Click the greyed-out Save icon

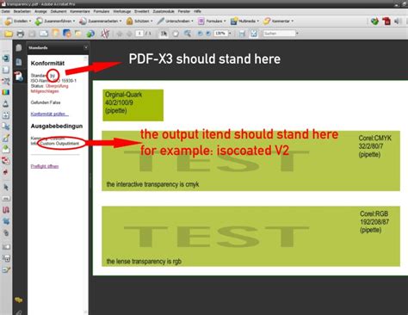tap(32, 34)
